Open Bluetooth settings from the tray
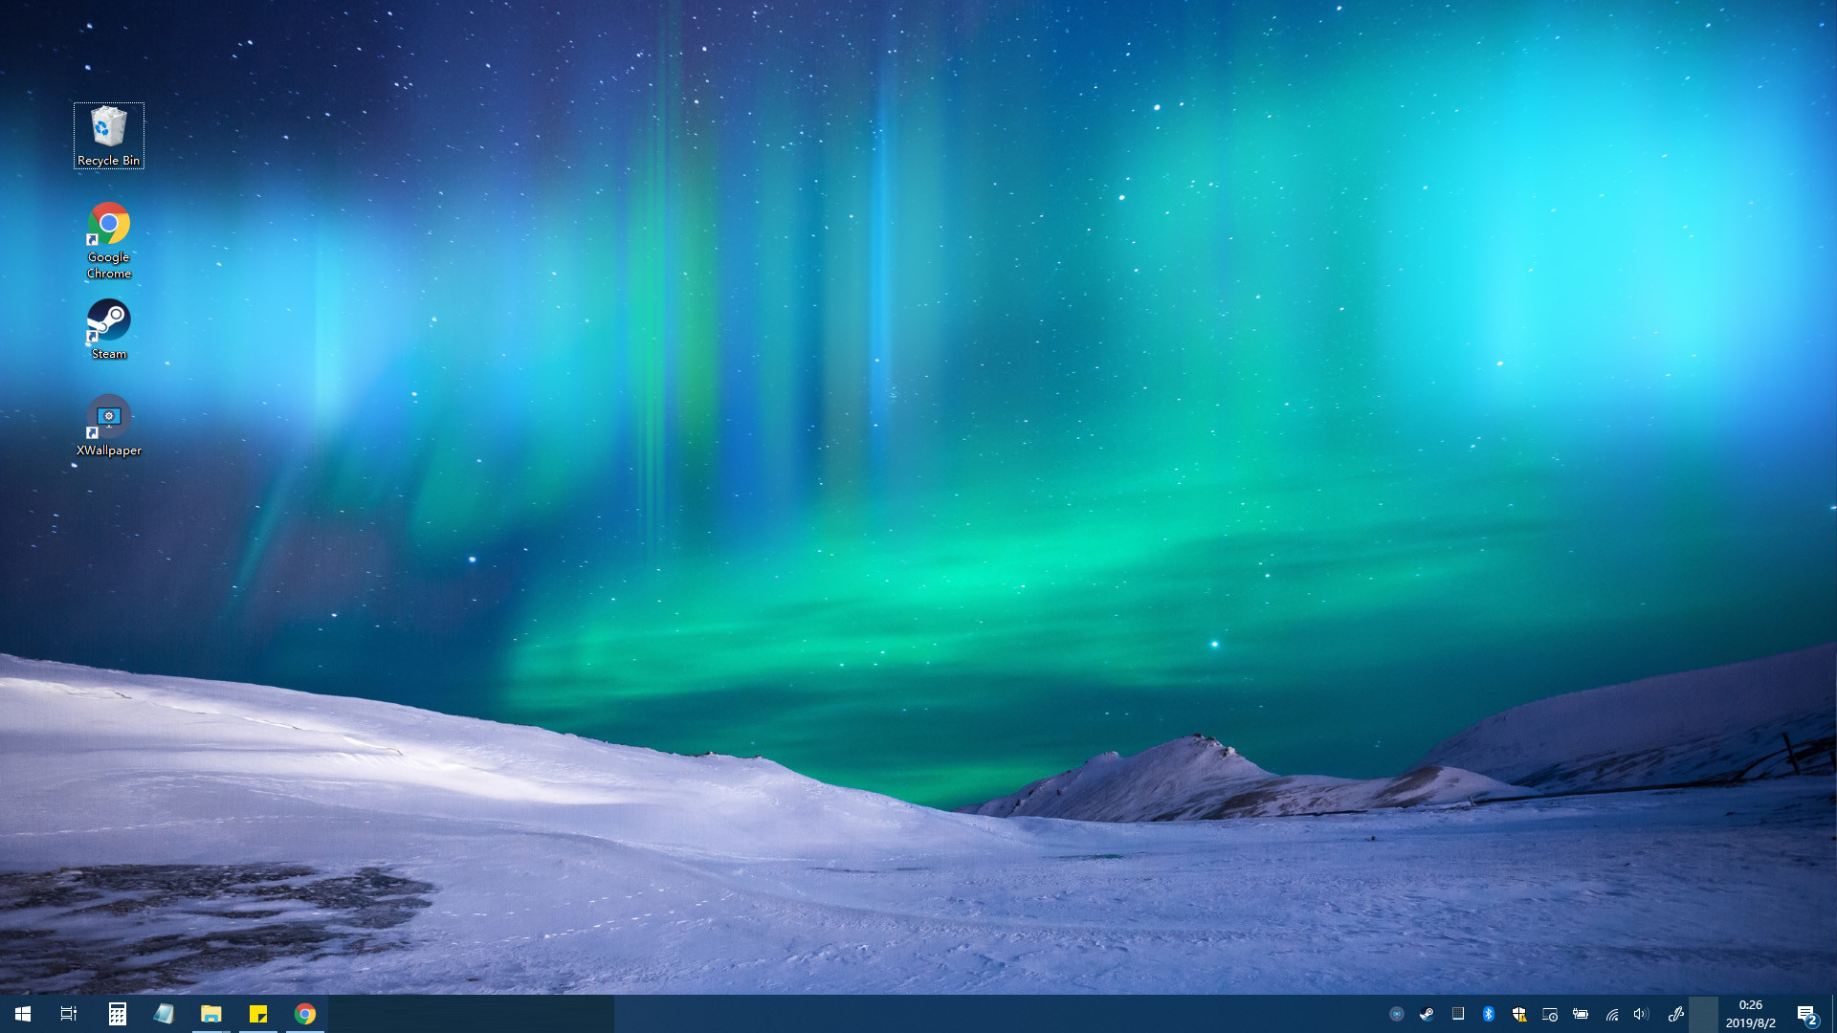The image size is (1837, 1033). tap(1488, 1014)
